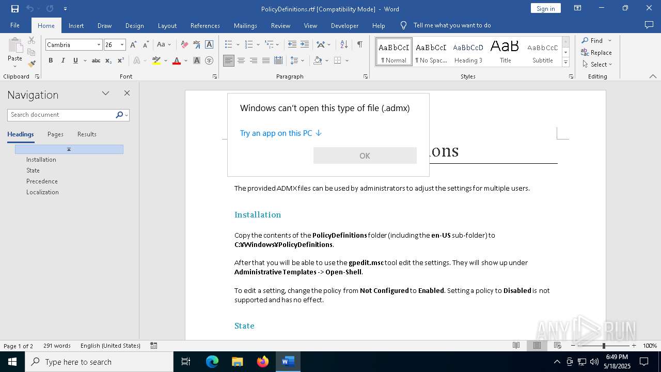Click Try an app on this PC link

(x=281, y=133)
